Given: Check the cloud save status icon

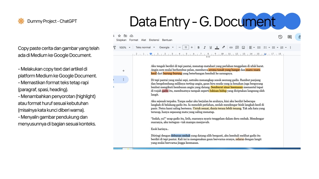Looking at the screenshot, I should tap(132, 36).
